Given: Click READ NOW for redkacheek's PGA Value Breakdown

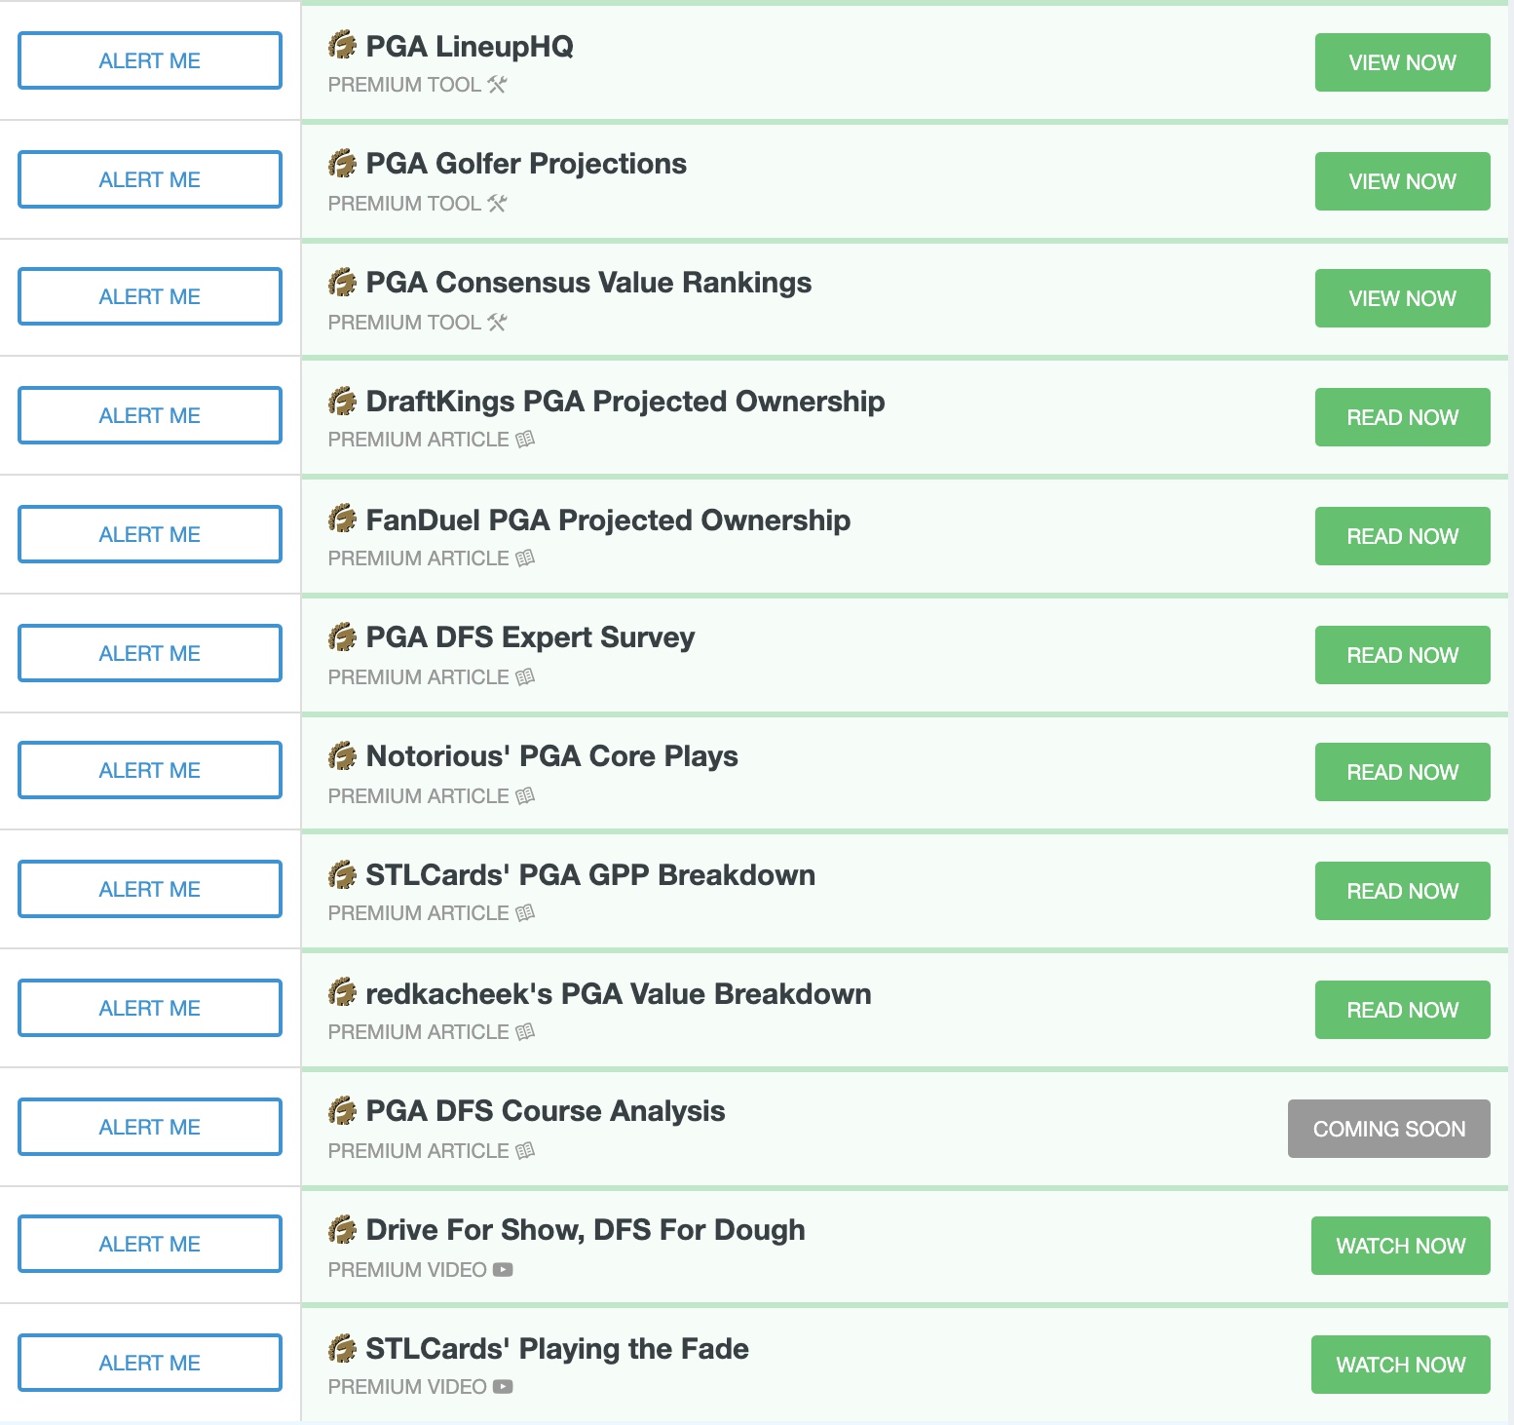Looking at the screenshot, I should pyautogui.click(x=1403, y=1010).
